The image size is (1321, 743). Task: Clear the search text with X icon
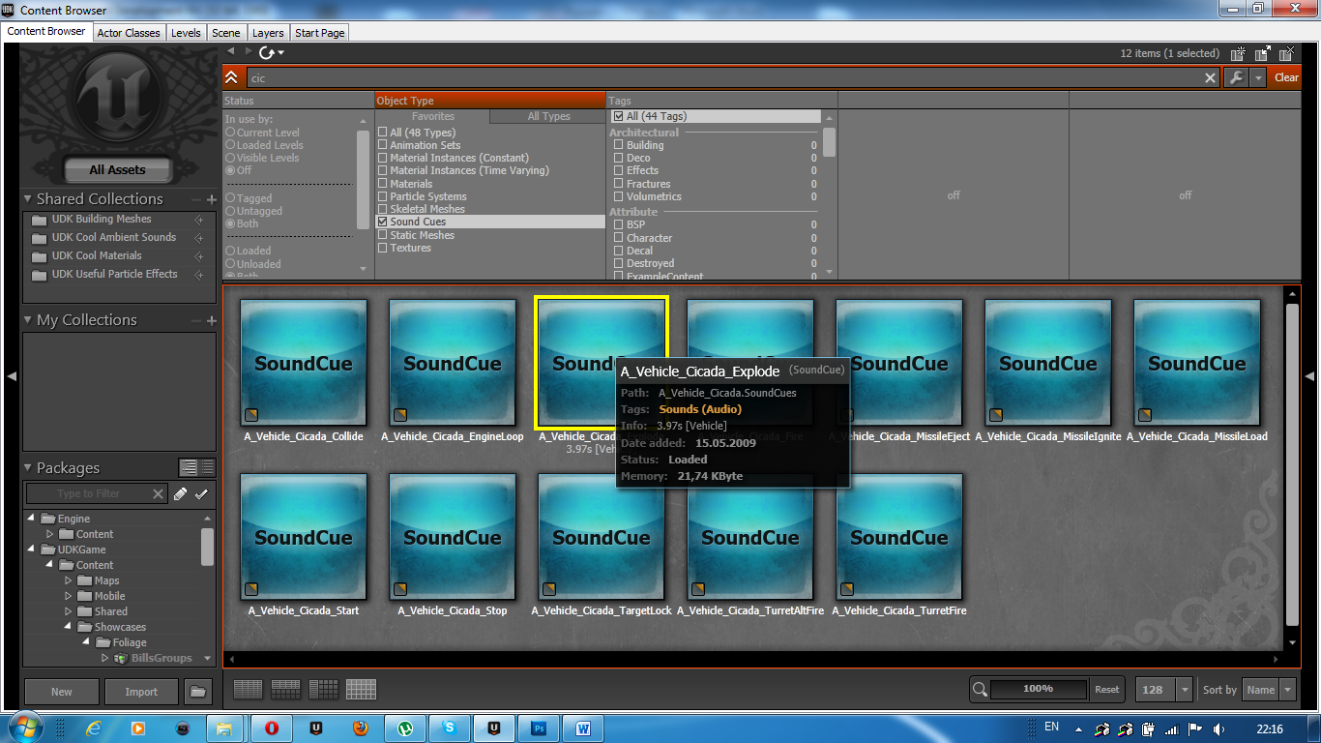coord(1210,78)
